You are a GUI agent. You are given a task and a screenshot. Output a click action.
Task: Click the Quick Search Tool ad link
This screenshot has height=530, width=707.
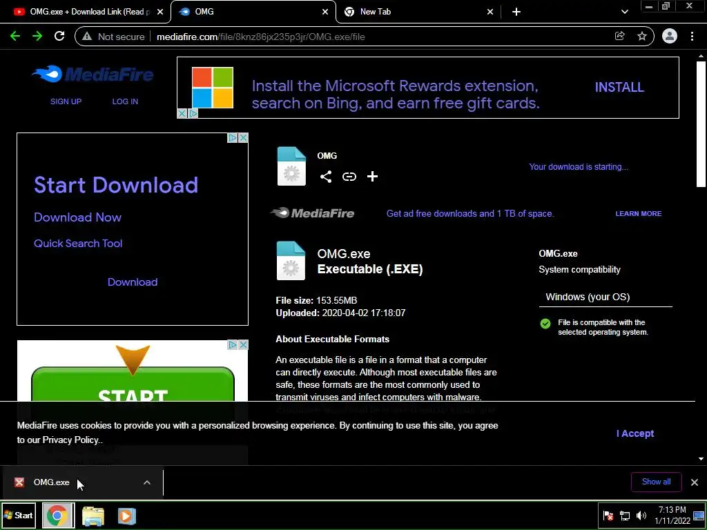click(x=78, y=244)
